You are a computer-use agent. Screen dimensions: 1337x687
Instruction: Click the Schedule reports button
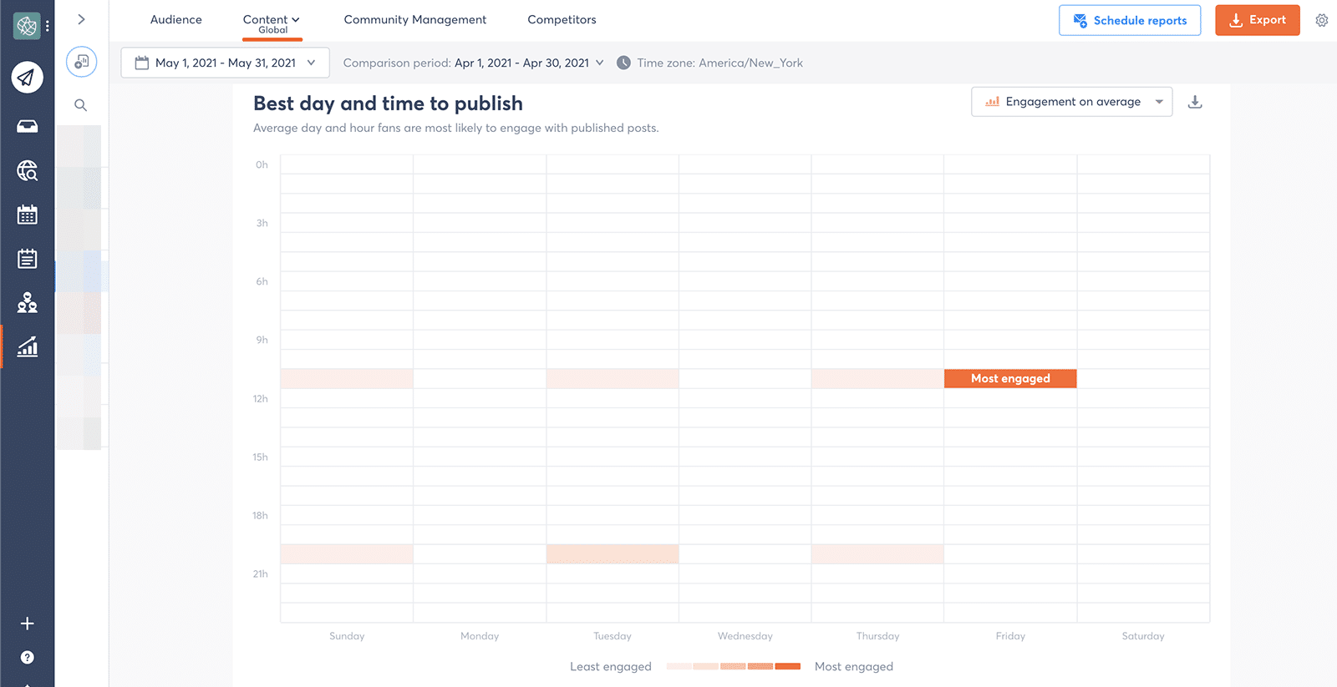pos(1130,20)
